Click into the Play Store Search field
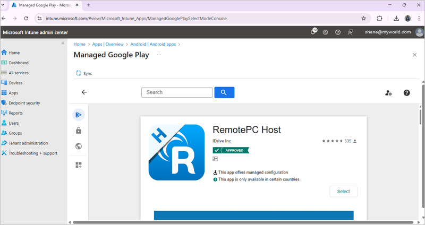 coord(177,92)
